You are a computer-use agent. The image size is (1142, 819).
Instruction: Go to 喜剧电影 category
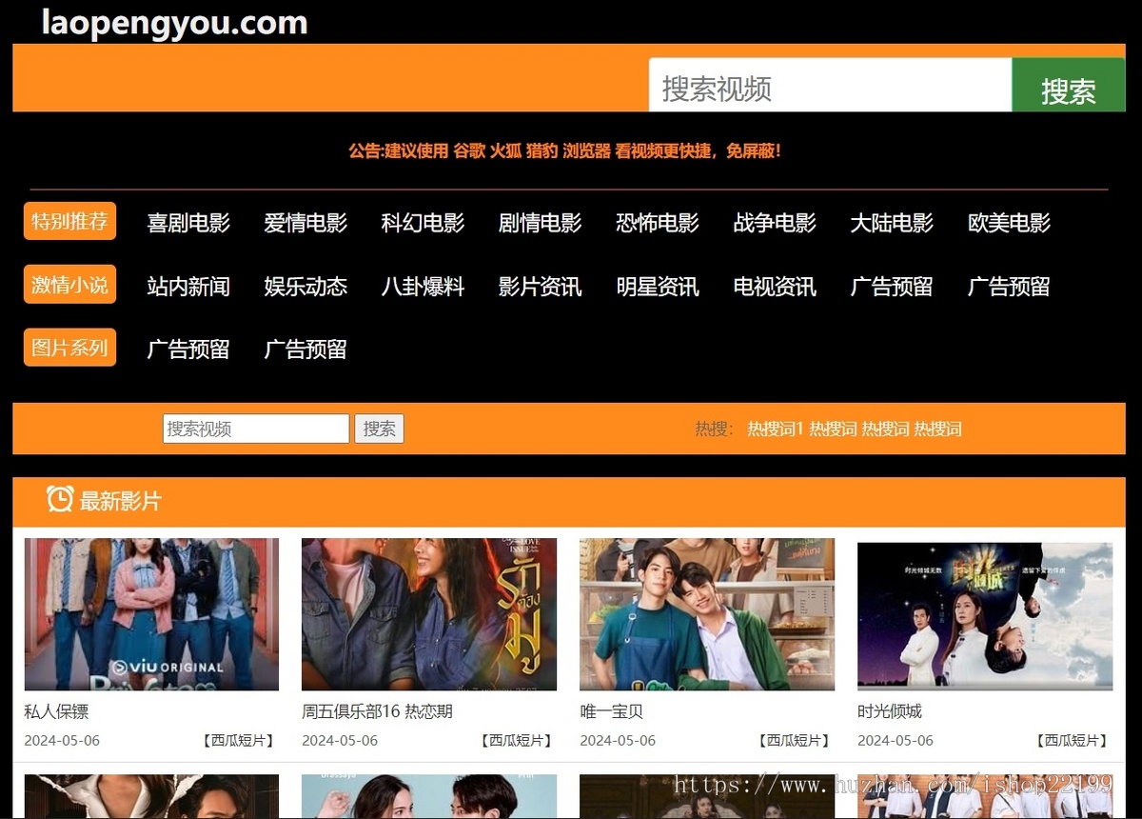(x=188, y=223)
